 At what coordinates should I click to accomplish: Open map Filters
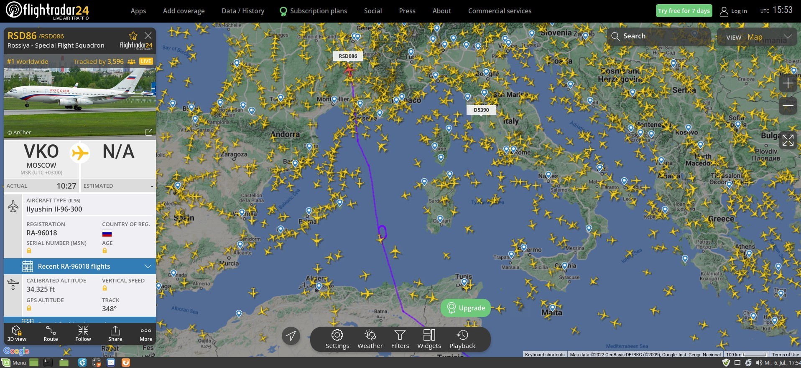click(x=400, y=339)
